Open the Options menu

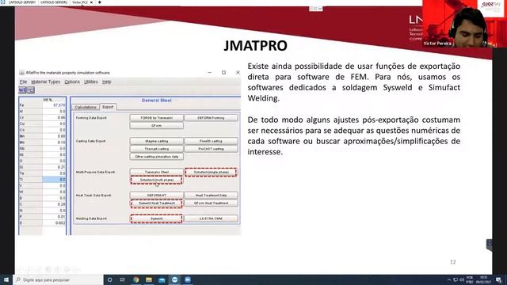(x=72, y=82)
